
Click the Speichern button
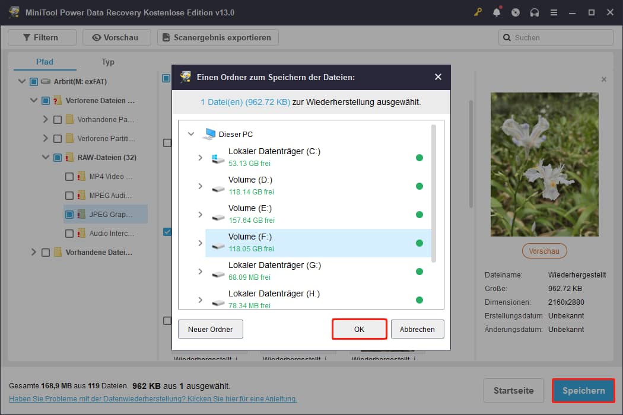[x=583, y=390]
